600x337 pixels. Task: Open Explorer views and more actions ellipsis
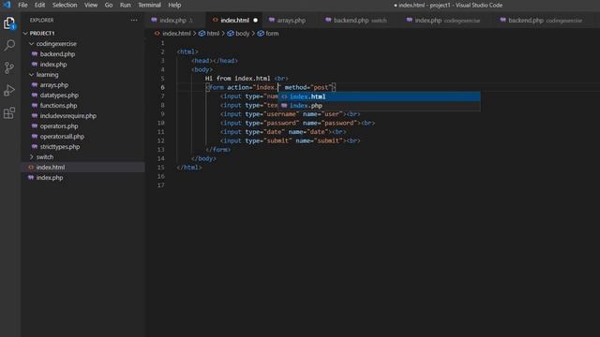pos(134,21)
